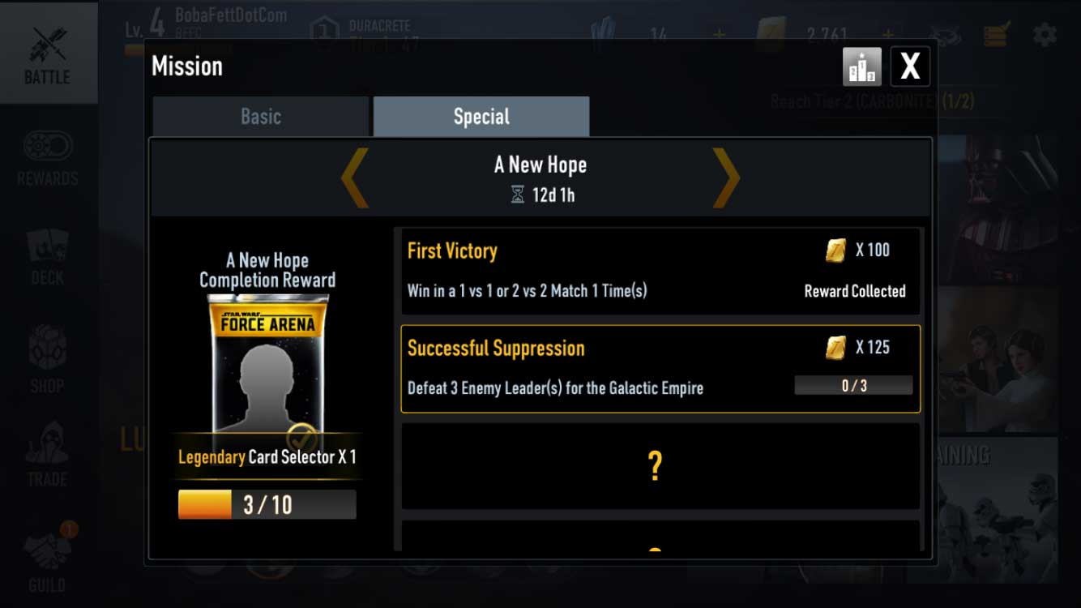Open the Trade section in sidebar
The width and height of the screenshot is (1081, 608).
pyautogui.click(x=48, y=456)
